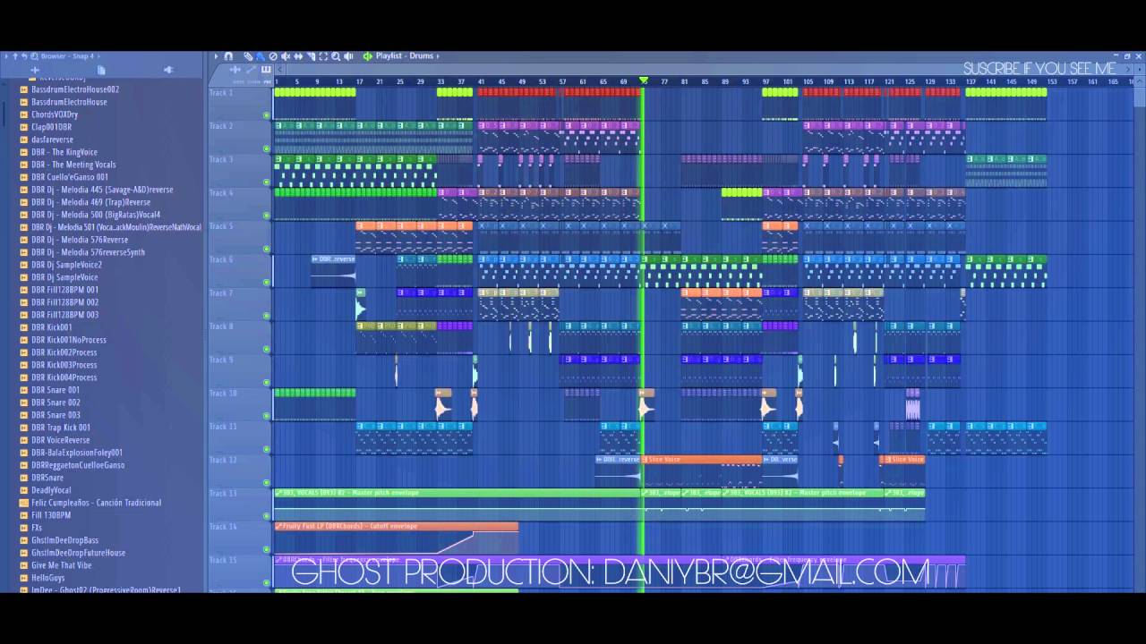Select the Draw pencil tool
The height and width of the screenshot is (644, 1146).
coord(248,56)
